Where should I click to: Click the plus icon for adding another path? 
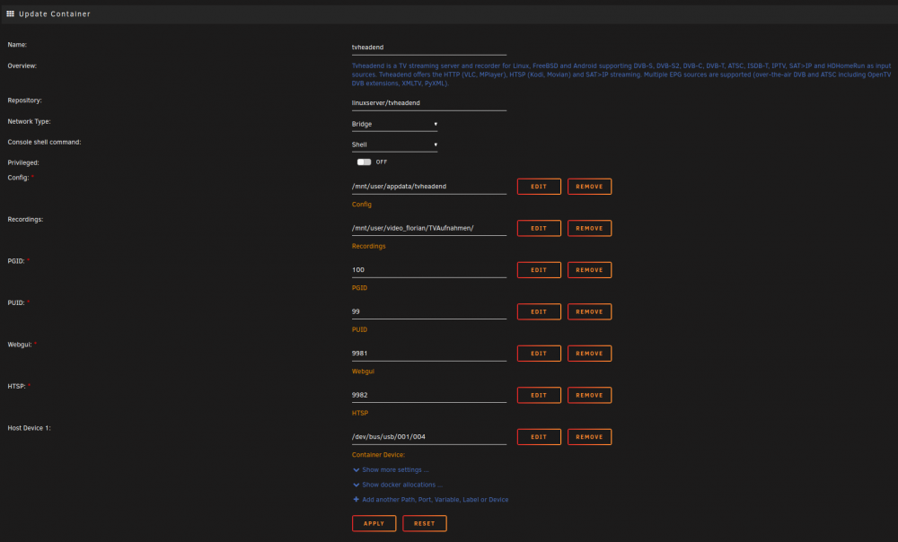(x=357, y=500)
